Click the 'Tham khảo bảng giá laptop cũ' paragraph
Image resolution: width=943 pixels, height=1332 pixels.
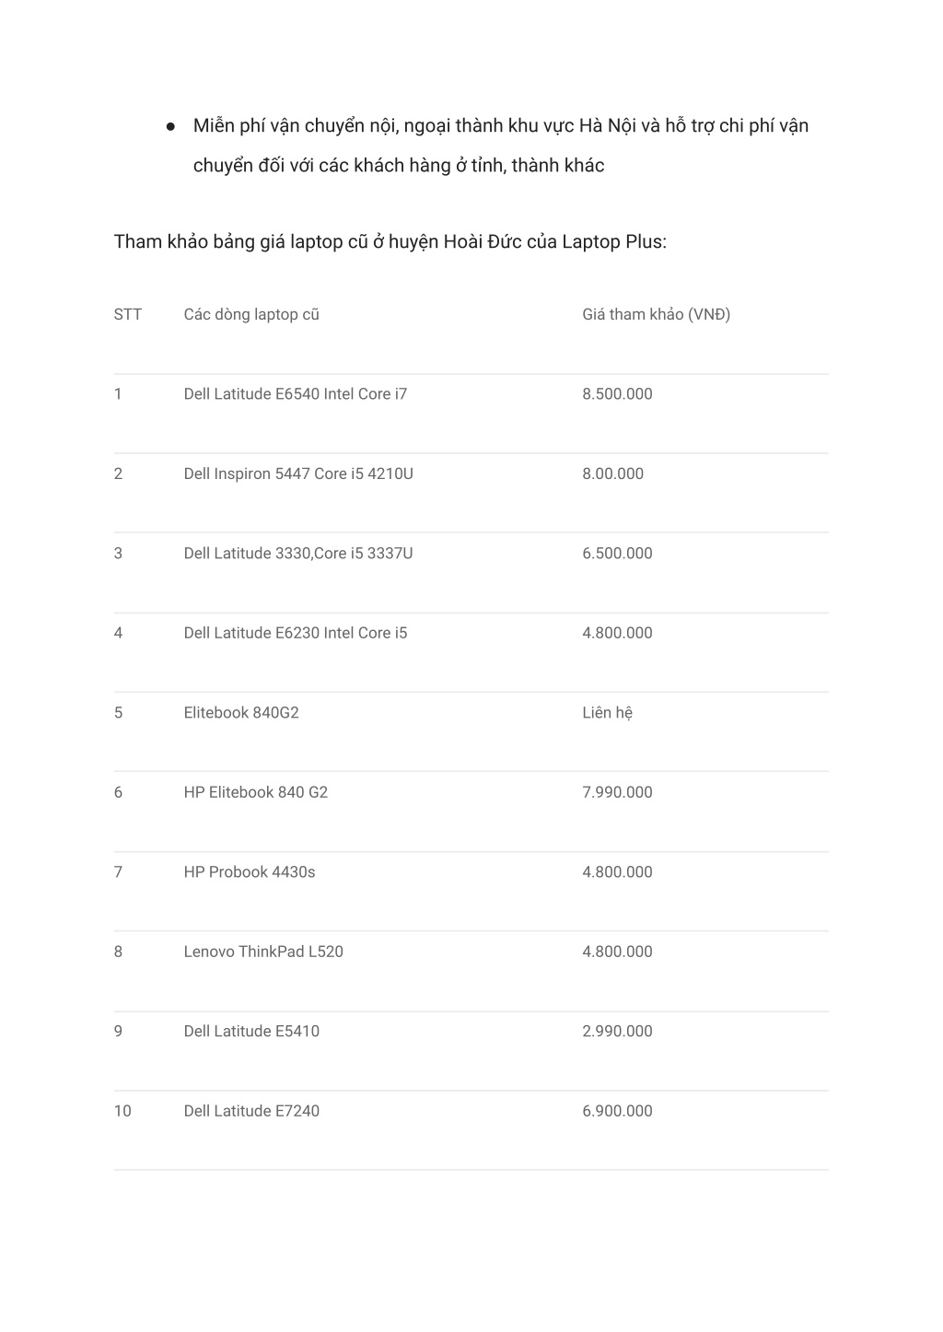click(x=390, y=242)
